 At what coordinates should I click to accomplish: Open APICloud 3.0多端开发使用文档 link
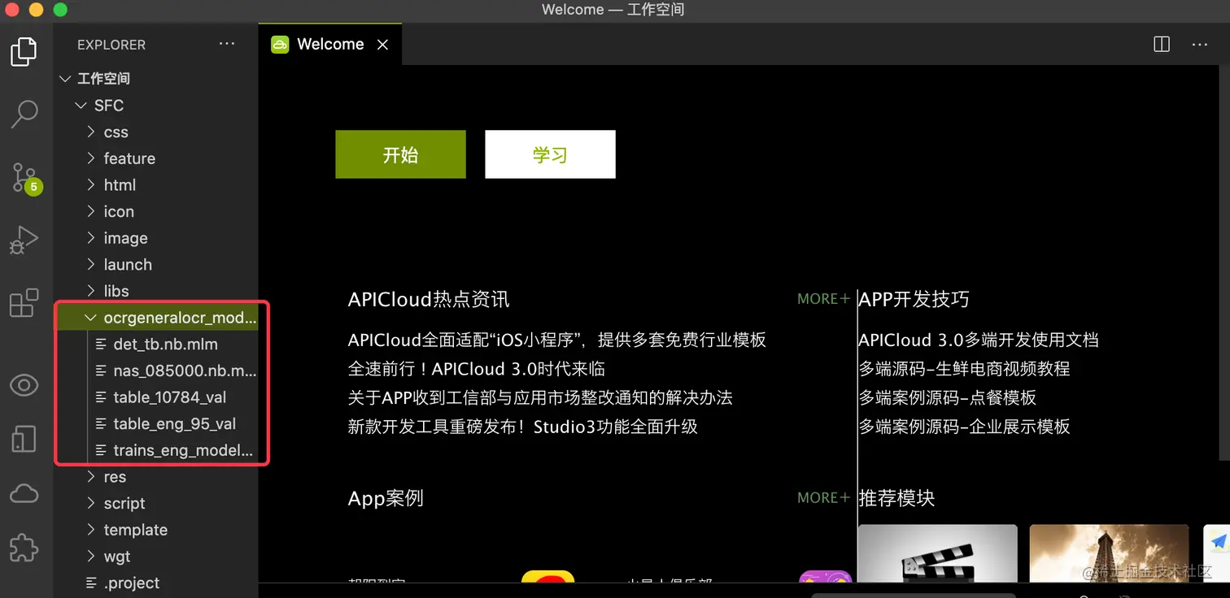[979, 340]
